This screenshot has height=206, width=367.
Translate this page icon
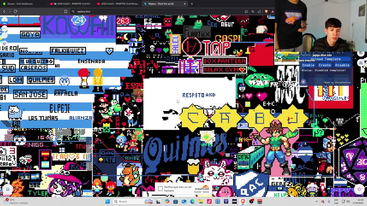pos(253,11)
